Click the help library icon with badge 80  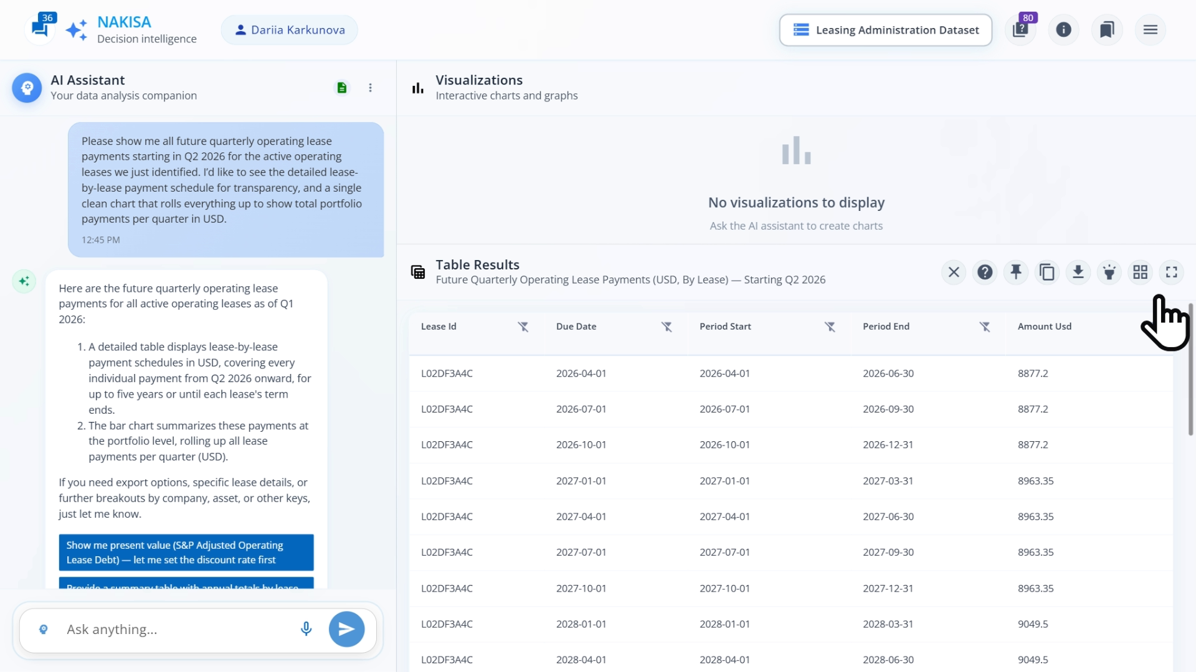pos(1020,30)
